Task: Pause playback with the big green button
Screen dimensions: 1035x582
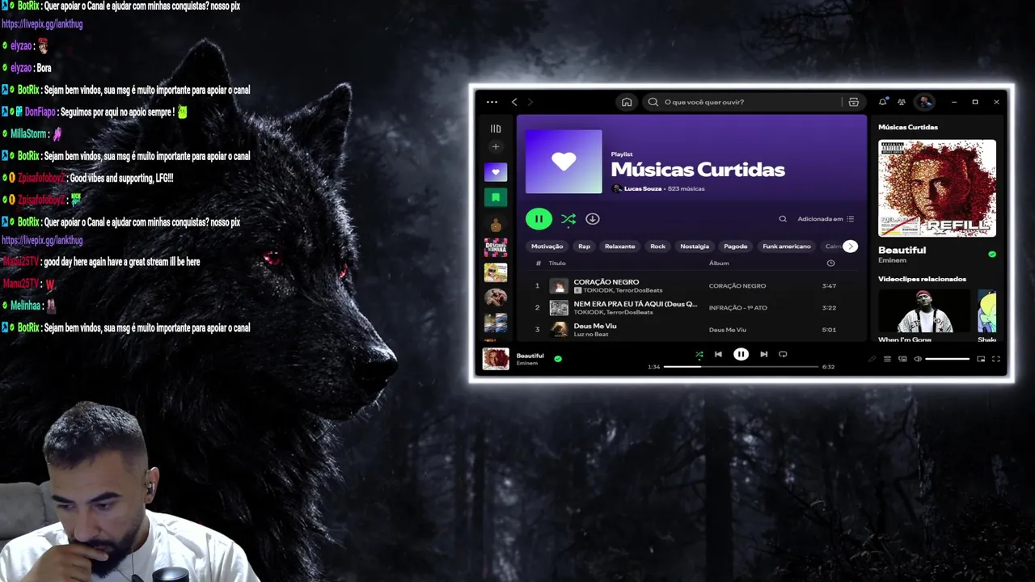Action: click(539, 218)
